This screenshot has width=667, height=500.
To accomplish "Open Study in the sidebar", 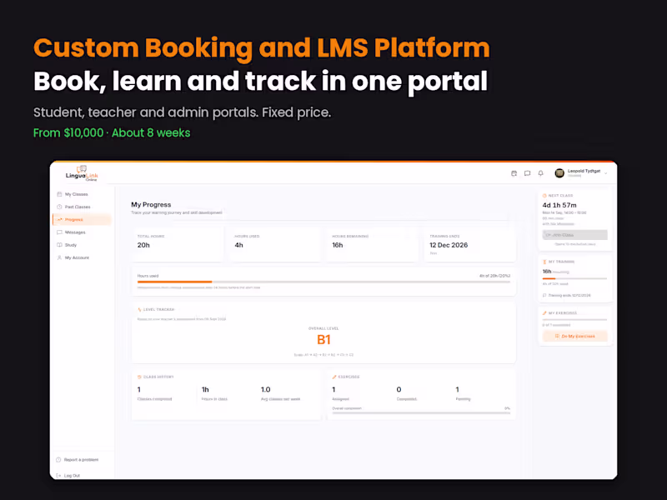I will click(82, 245).
